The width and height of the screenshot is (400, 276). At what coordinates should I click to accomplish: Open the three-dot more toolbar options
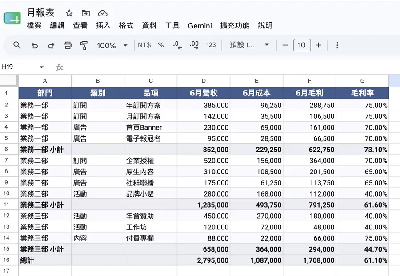pyautogui.click(x=337, y=45)
